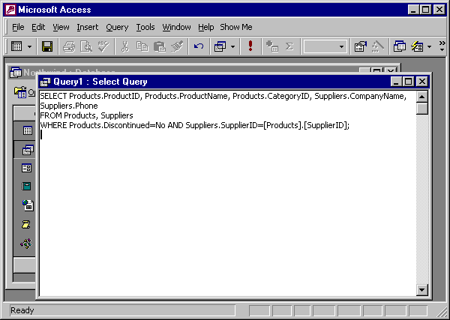Select Reports object in database sidebar
This screenshot has width=450, height=320.
point(27,187)
